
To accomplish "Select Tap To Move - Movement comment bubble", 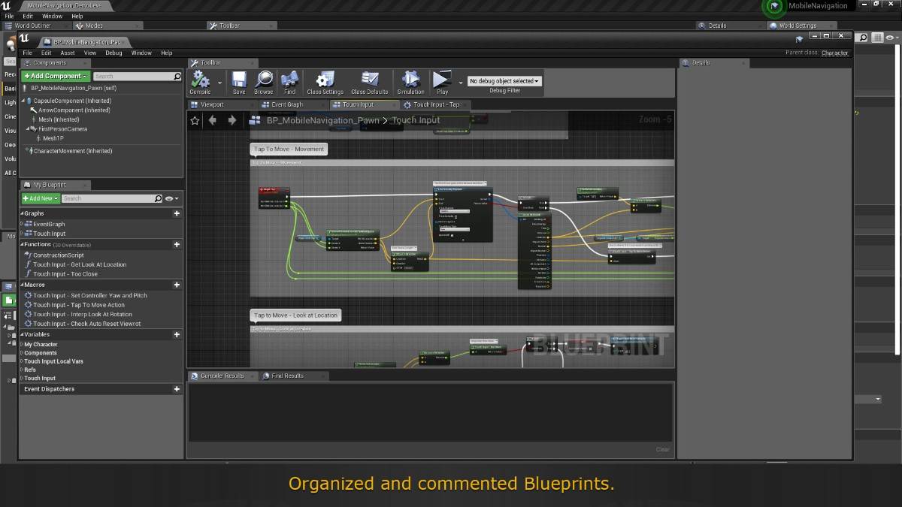I will (289, 149).
